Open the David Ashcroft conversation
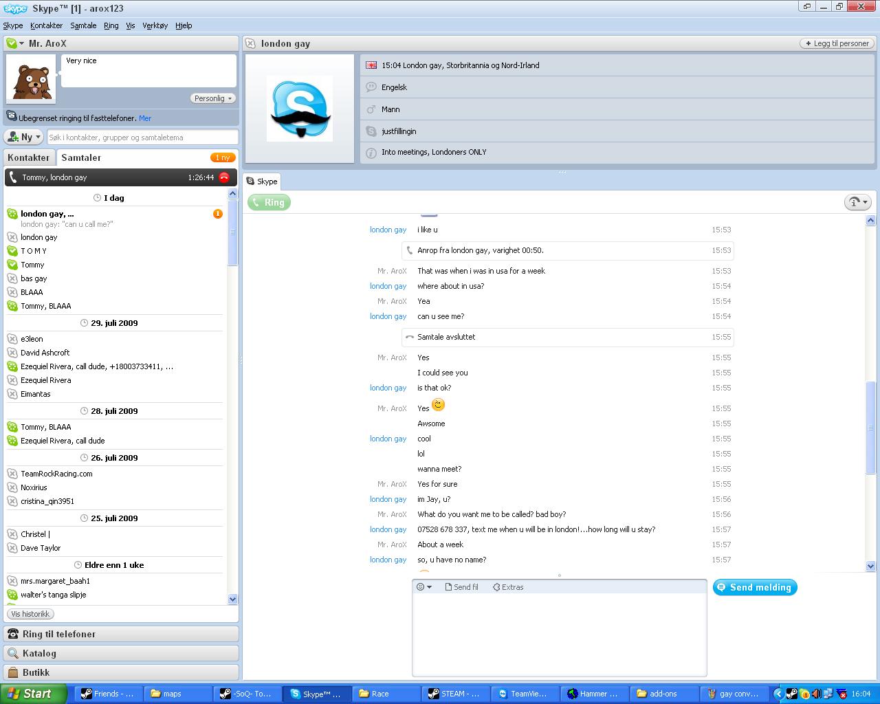Viewport: 880px width, 704px height. [45, 353]
